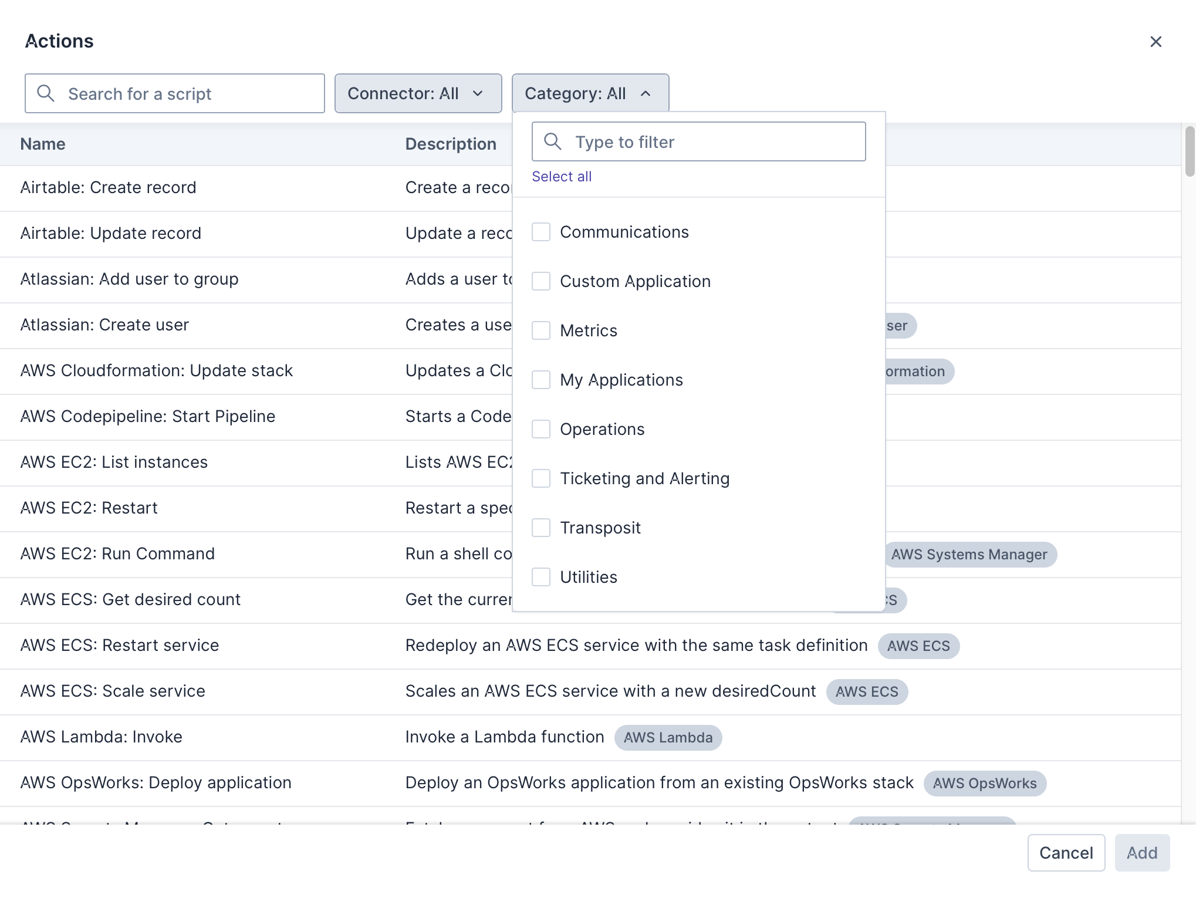Click AWS ECS tag on Restart service row
Viewport: 1196px width, 898px height.
point(918,646)
